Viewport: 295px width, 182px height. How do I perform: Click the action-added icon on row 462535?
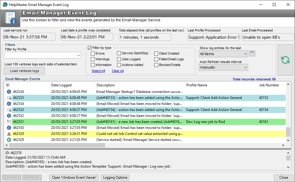pyautogui.click(x=9, y=98)
